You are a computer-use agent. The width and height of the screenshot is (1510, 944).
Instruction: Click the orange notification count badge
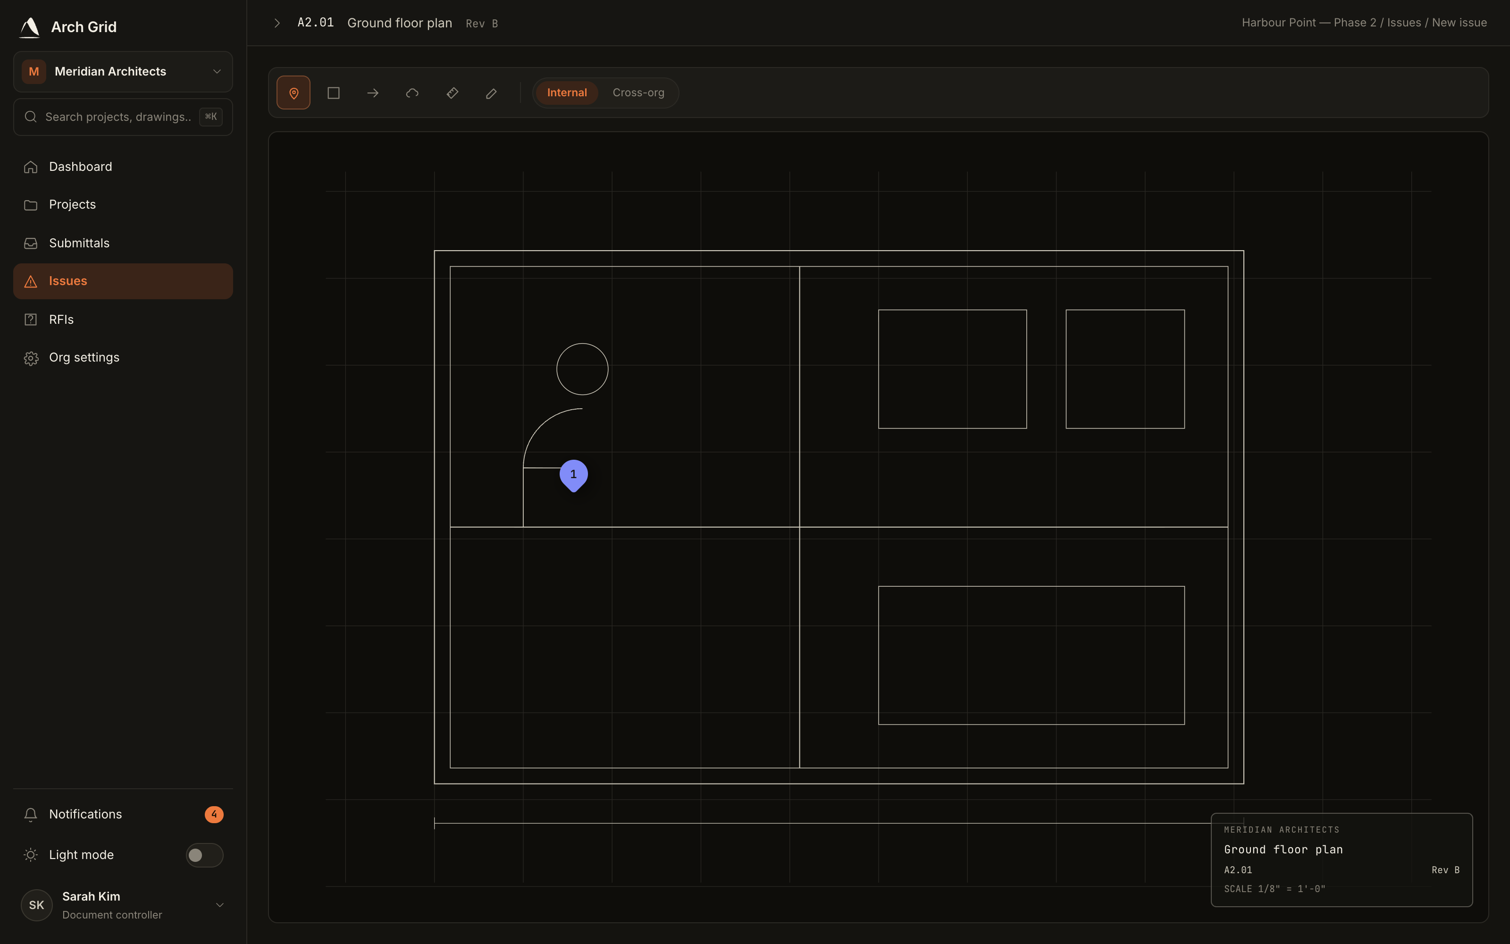pos(214,814)
